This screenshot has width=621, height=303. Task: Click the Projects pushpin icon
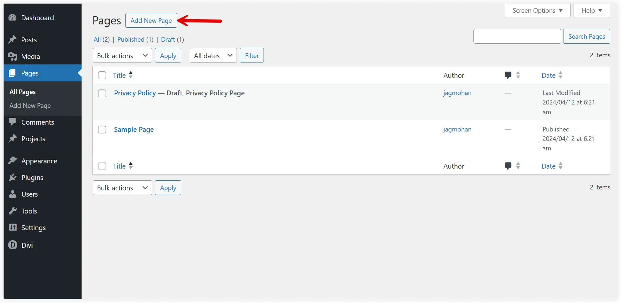[x=12, y=139]
